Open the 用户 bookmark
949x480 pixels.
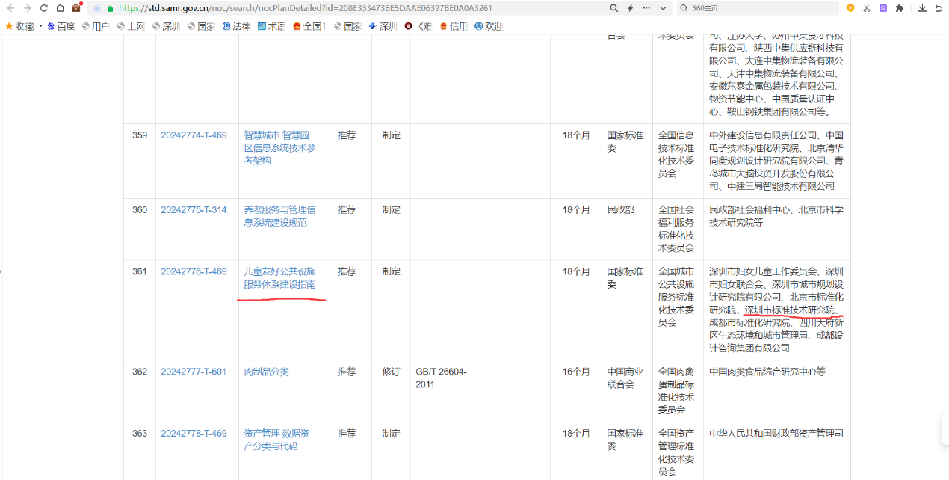[x=96, y=26]
